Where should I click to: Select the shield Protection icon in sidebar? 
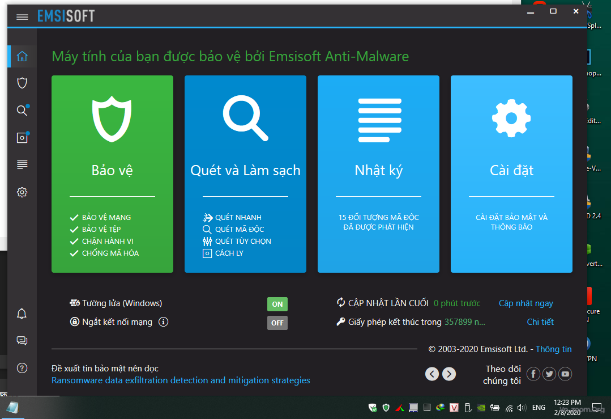pyautogui.click(x=22, y=83)
